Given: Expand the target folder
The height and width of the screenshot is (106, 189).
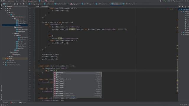Looking at the screenshot, I should click(5, 59).
